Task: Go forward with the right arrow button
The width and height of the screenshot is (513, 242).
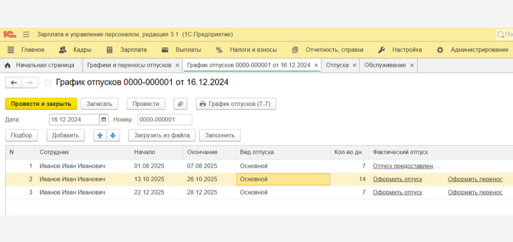Action: click(x=30, y=83)
